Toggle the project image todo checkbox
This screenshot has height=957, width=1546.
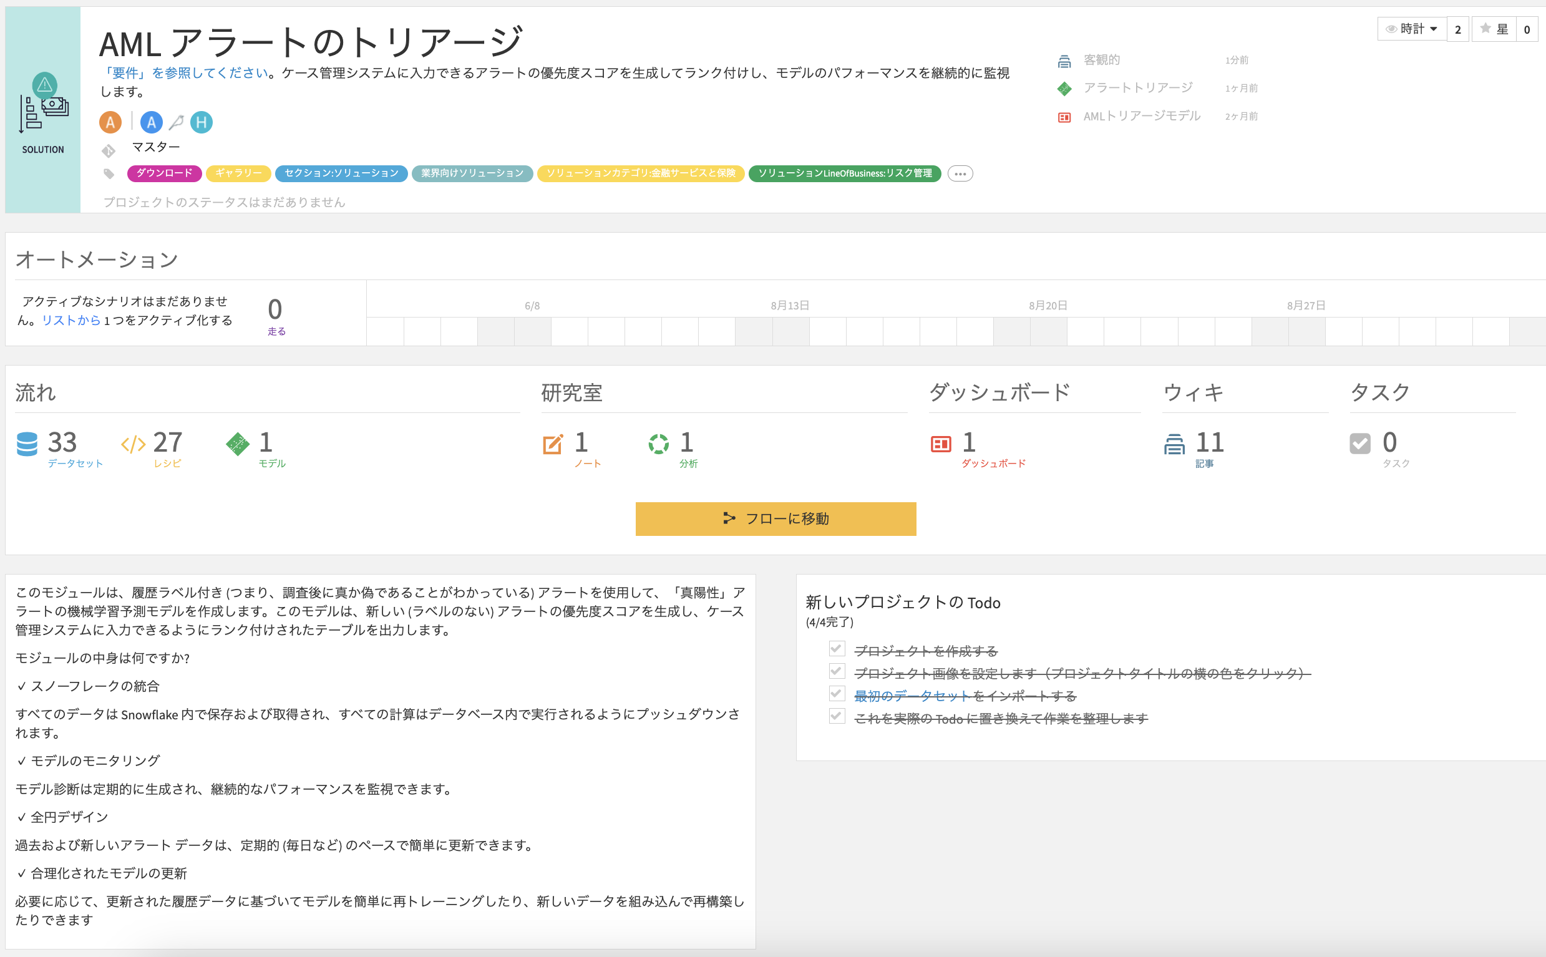pyautogui.click(x=837, y=671)
